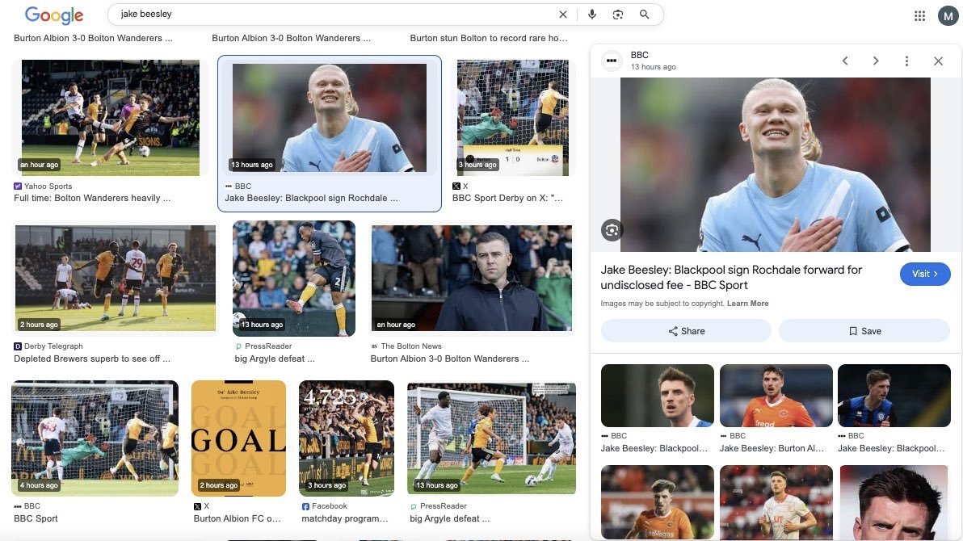The height and width of the screenshot is (541, 963).
Task: Visit the BBC Sport page
Action: 925,274
